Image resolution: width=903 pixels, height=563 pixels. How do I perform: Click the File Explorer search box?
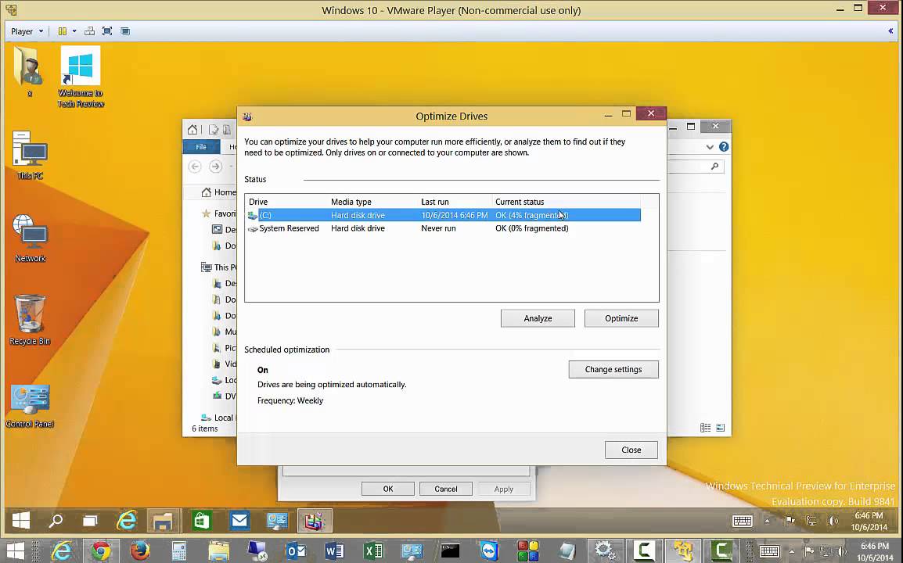coord(696,167)
